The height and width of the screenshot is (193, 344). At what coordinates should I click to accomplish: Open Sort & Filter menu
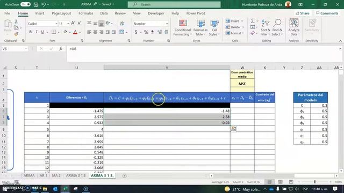[265, 28]
